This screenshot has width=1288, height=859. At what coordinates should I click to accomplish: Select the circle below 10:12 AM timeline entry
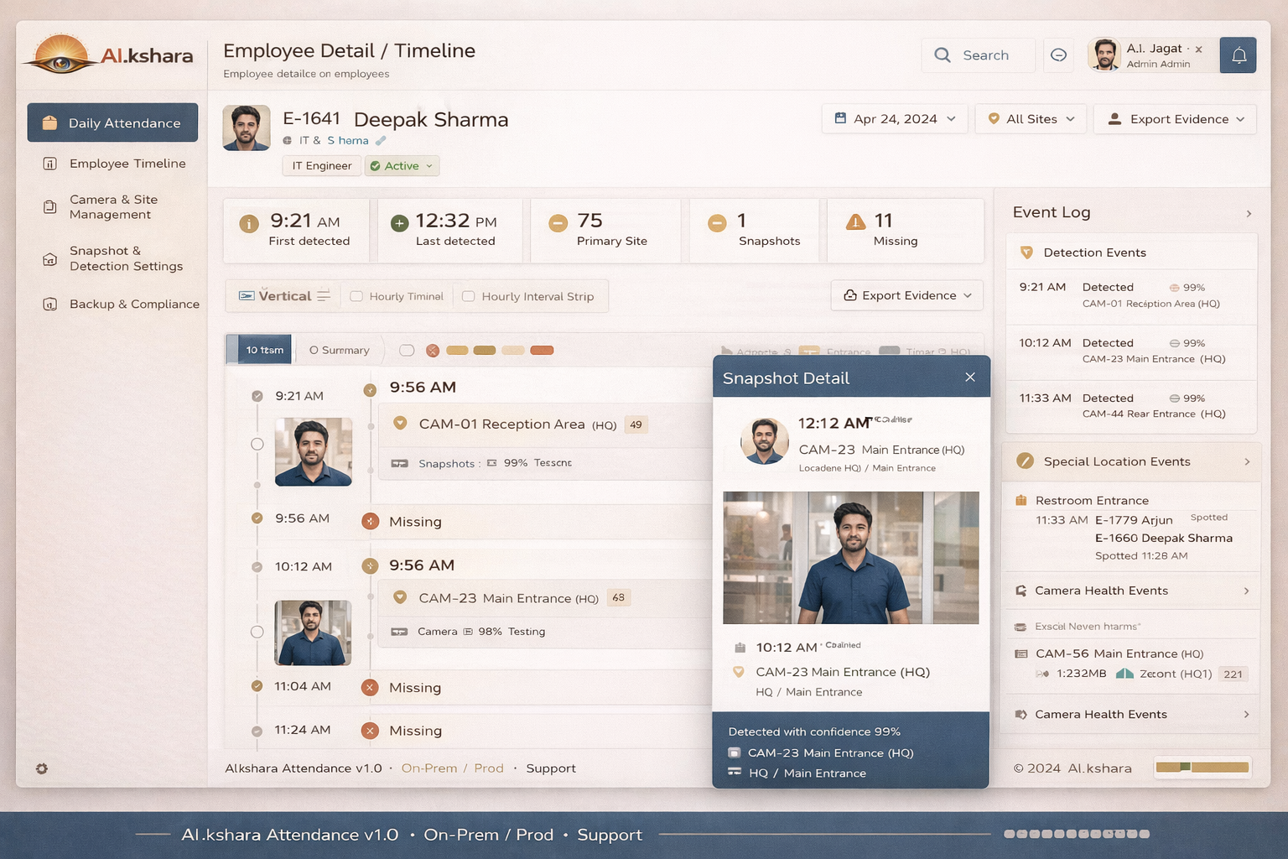257,632
